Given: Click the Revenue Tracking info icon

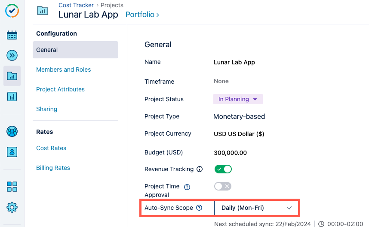Looking at the screenshot, I should tap(200, 169).
